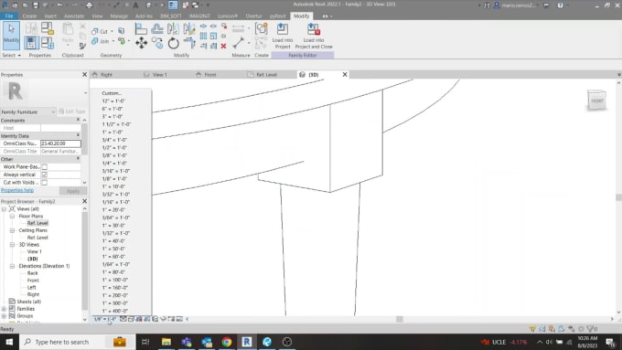Select the Align tool
The width and height of the screenshot is (622, 350).
[x=141, y=28]
